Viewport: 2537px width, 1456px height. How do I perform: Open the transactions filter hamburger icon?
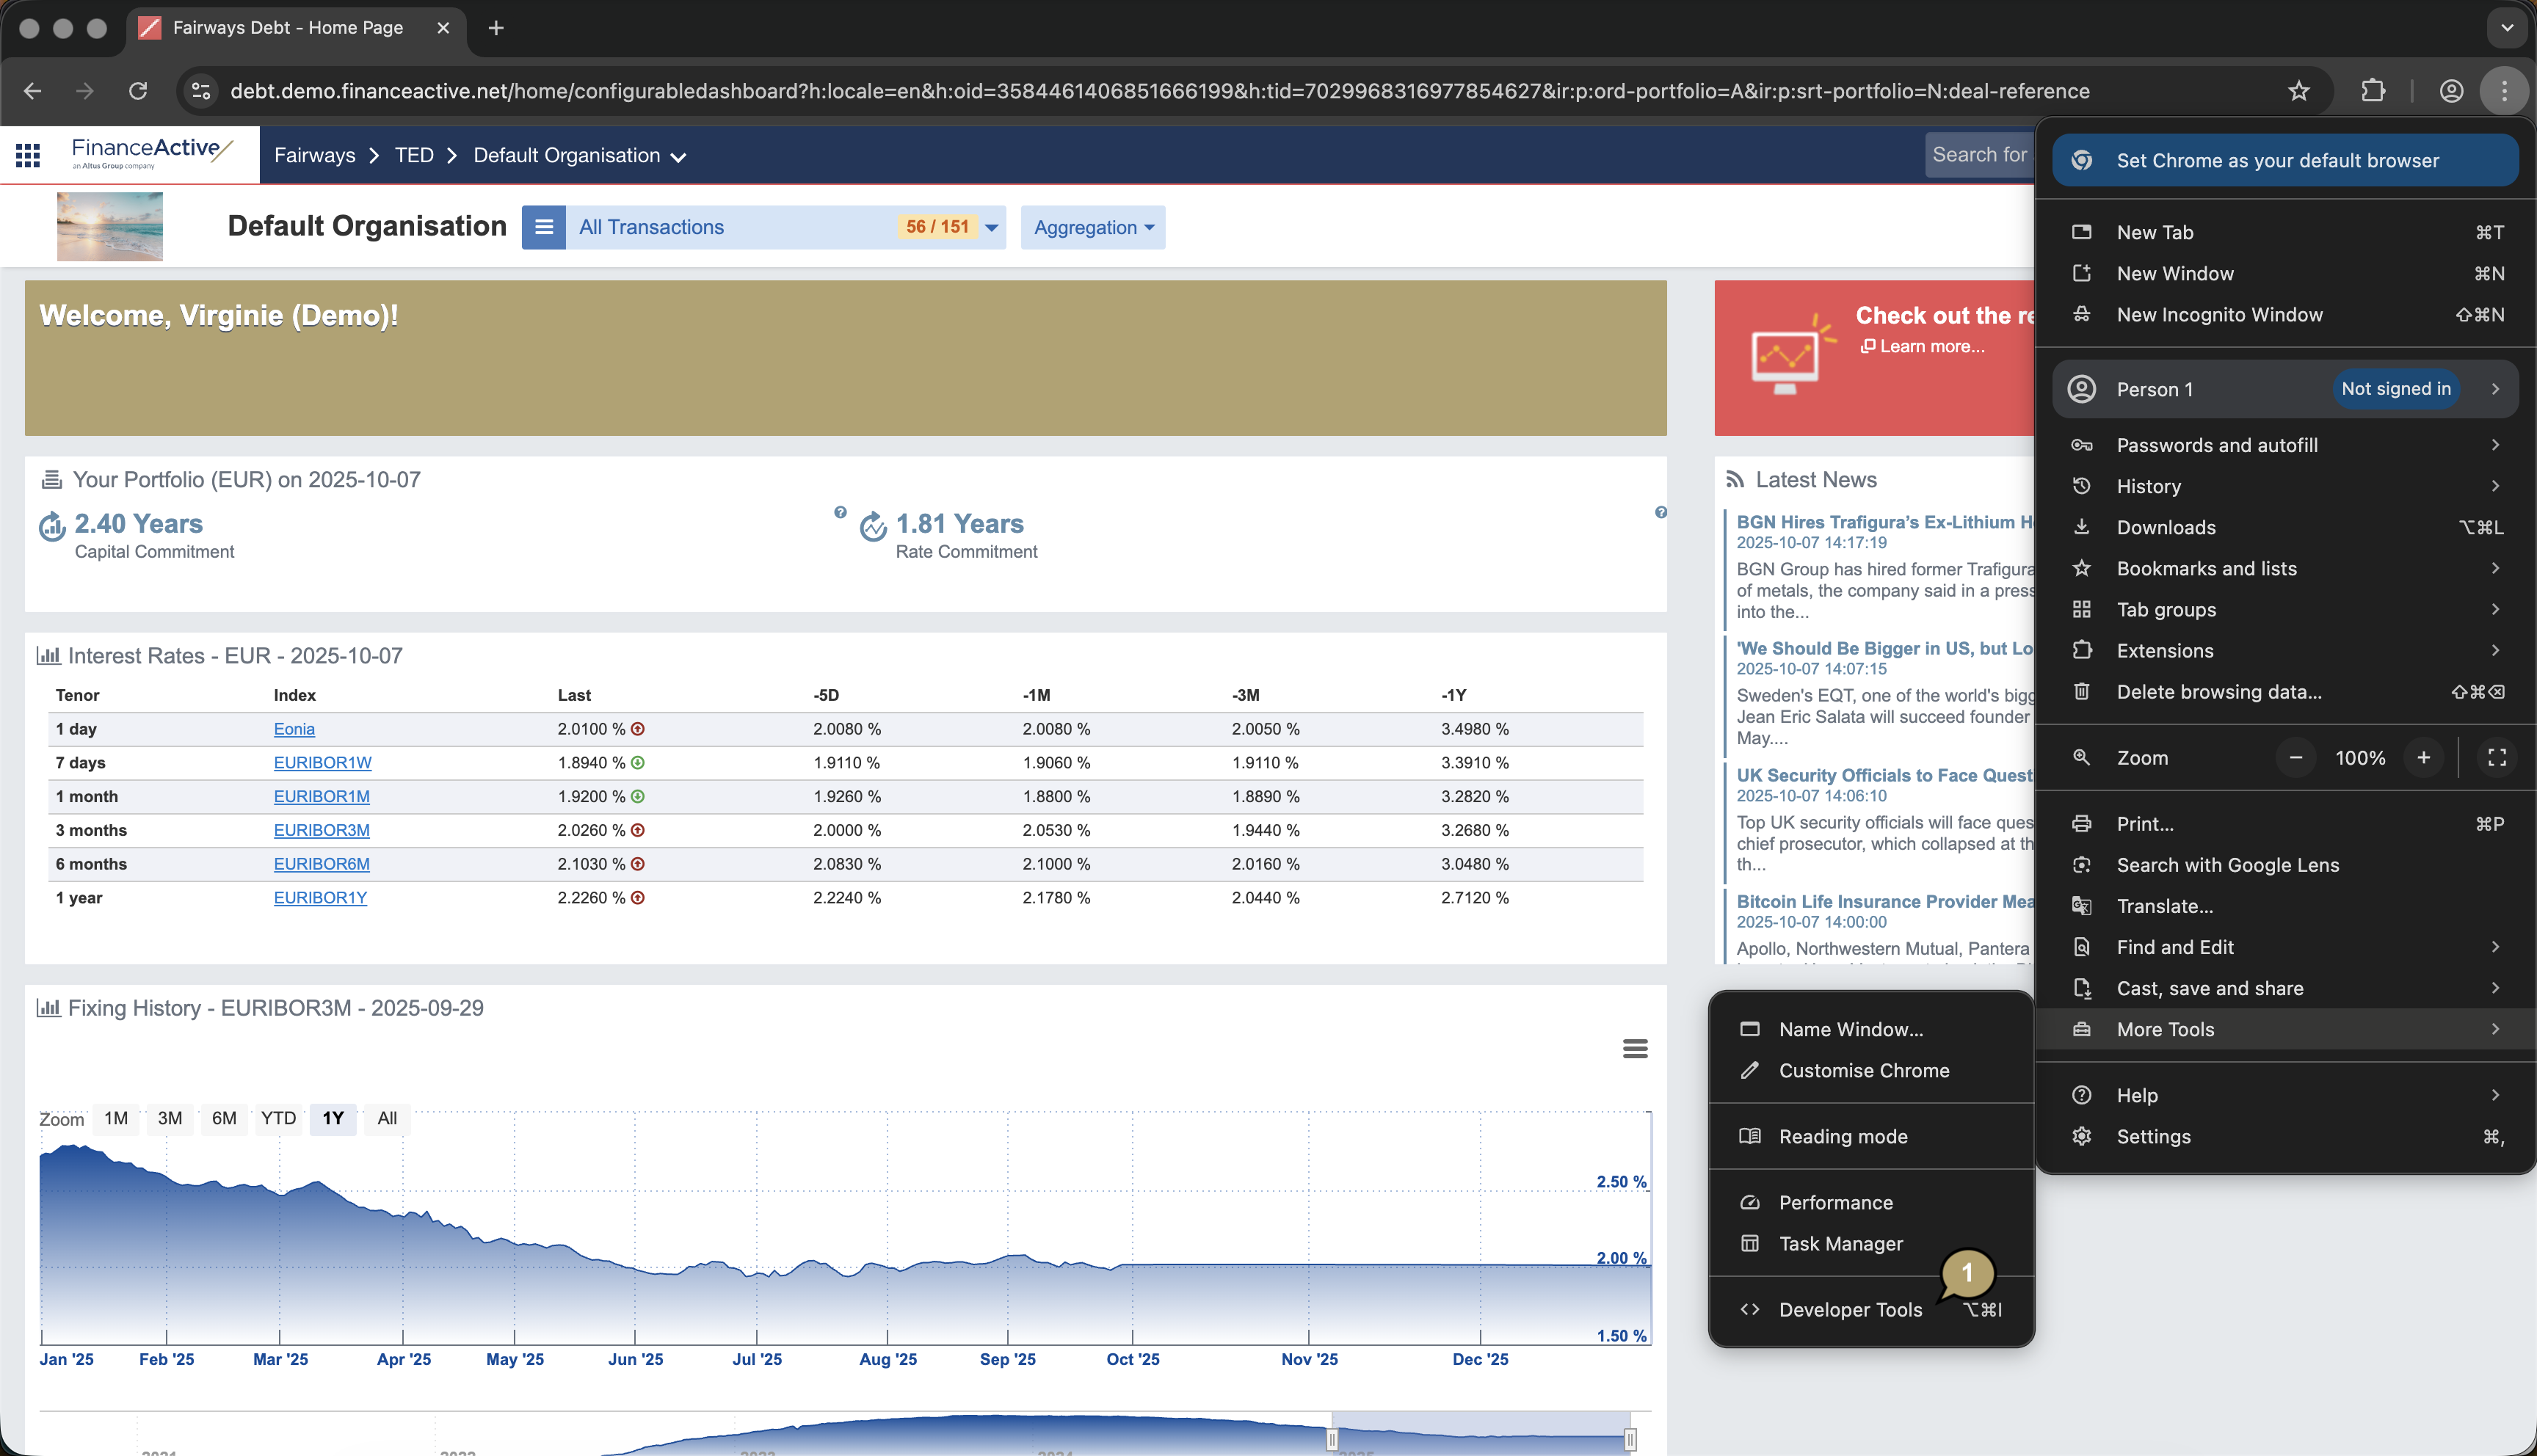click(544, 227)
